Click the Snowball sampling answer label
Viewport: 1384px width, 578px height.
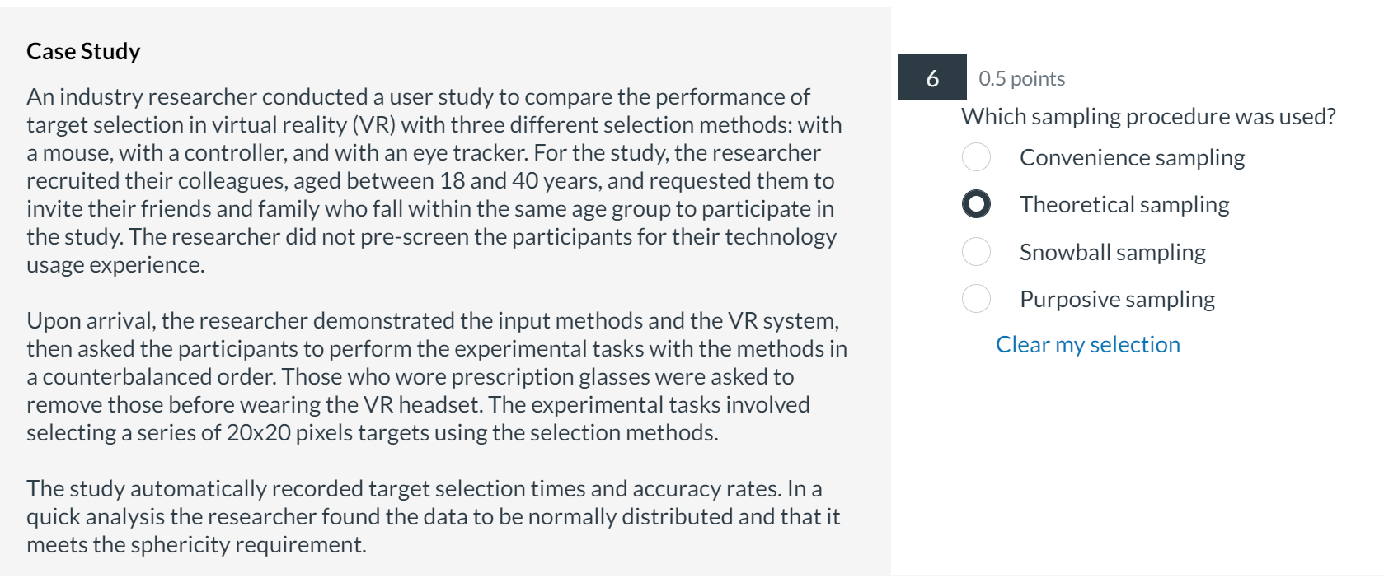pyautogui.click(x=1113, y=251)
